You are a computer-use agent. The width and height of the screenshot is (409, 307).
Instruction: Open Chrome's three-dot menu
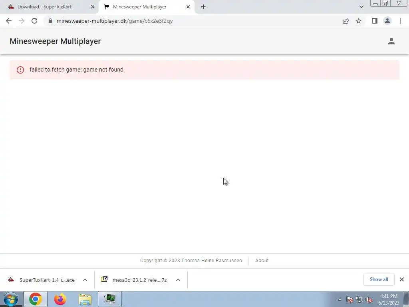click(400, 21)
